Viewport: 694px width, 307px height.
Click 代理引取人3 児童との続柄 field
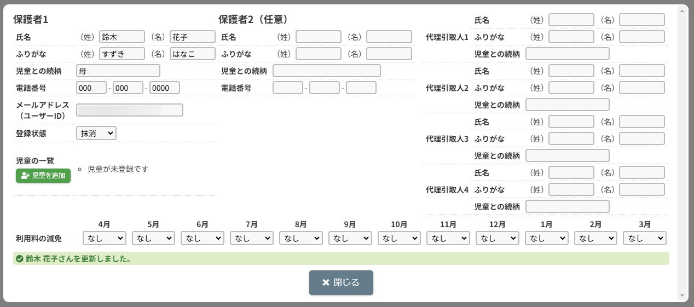tap(568, 155)
